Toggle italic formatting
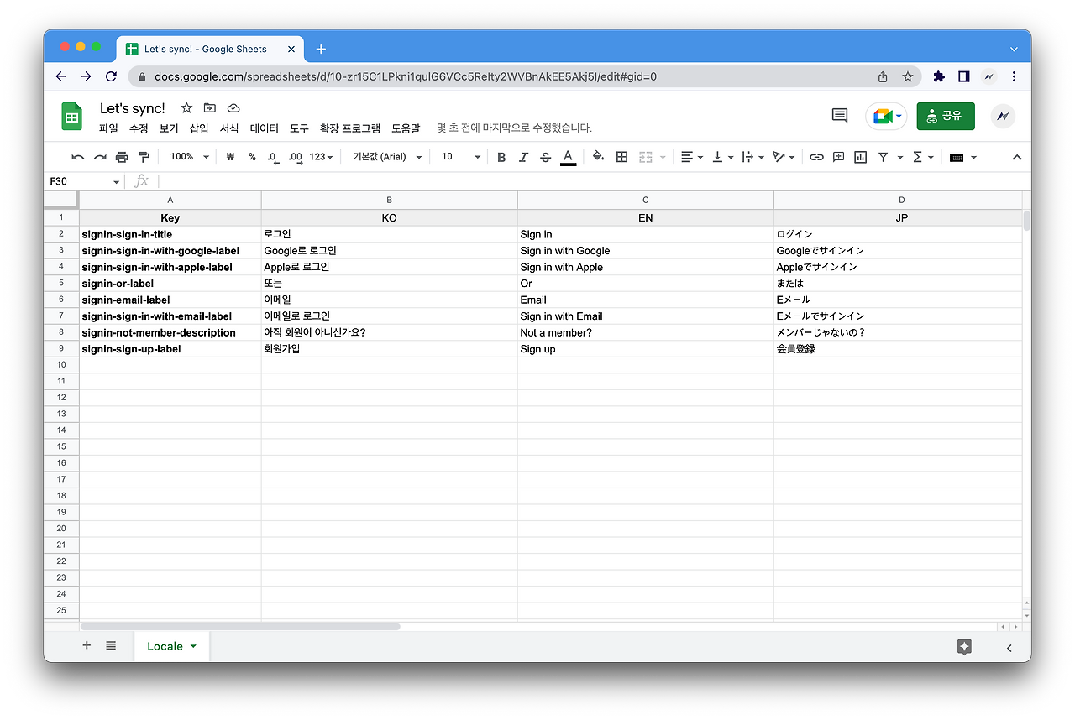1075x720 pixels. 523,157
